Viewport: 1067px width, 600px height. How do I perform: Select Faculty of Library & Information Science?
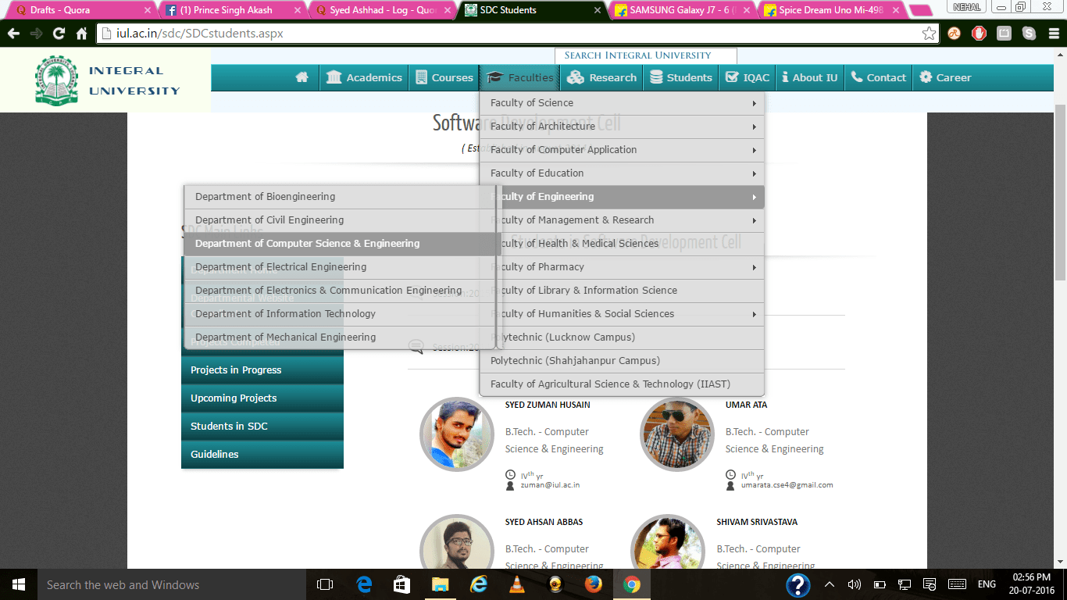(x=622, y=291)
